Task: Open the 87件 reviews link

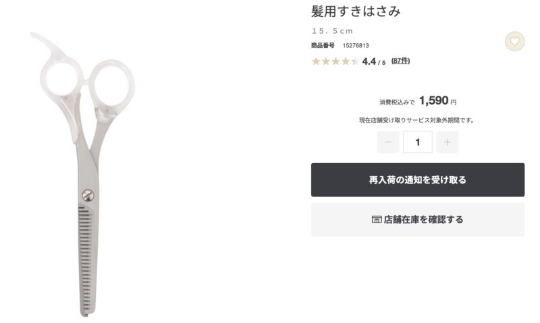Action: [400, 61]
